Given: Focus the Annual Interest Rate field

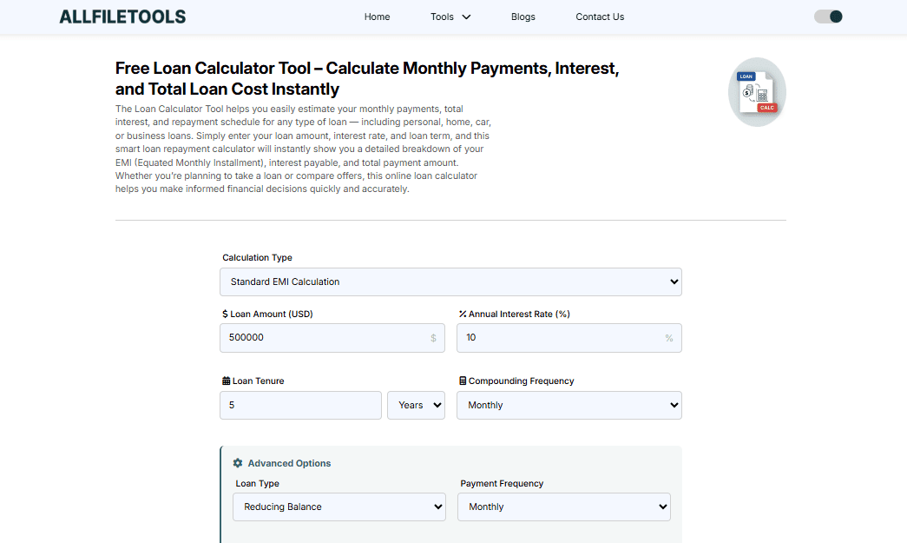Looking at the screenshot, I should [560, 337].
